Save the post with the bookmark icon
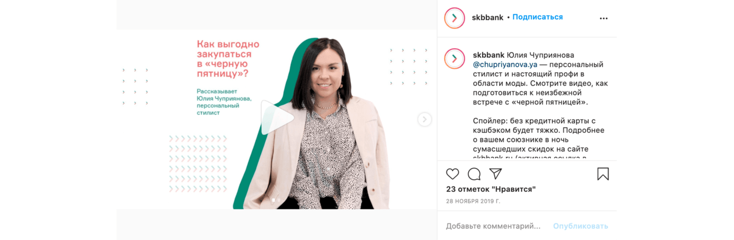 point(603,174)
